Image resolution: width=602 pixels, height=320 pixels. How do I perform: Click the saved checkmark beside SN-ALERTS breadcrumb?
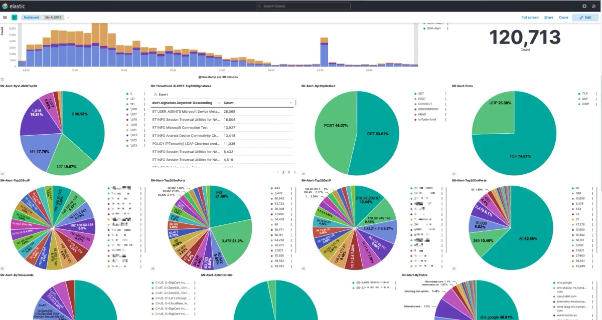click(x=68, y=17)
